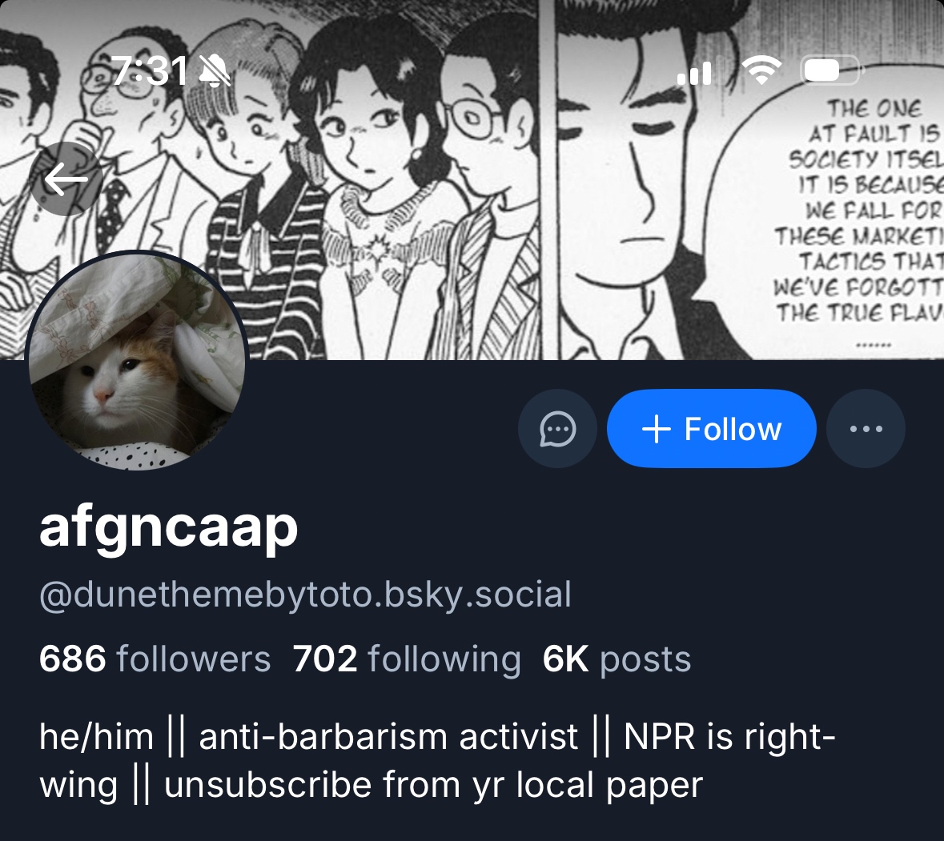
Task: Tap the afgncaap display name
Action: [x=168, y=527]
